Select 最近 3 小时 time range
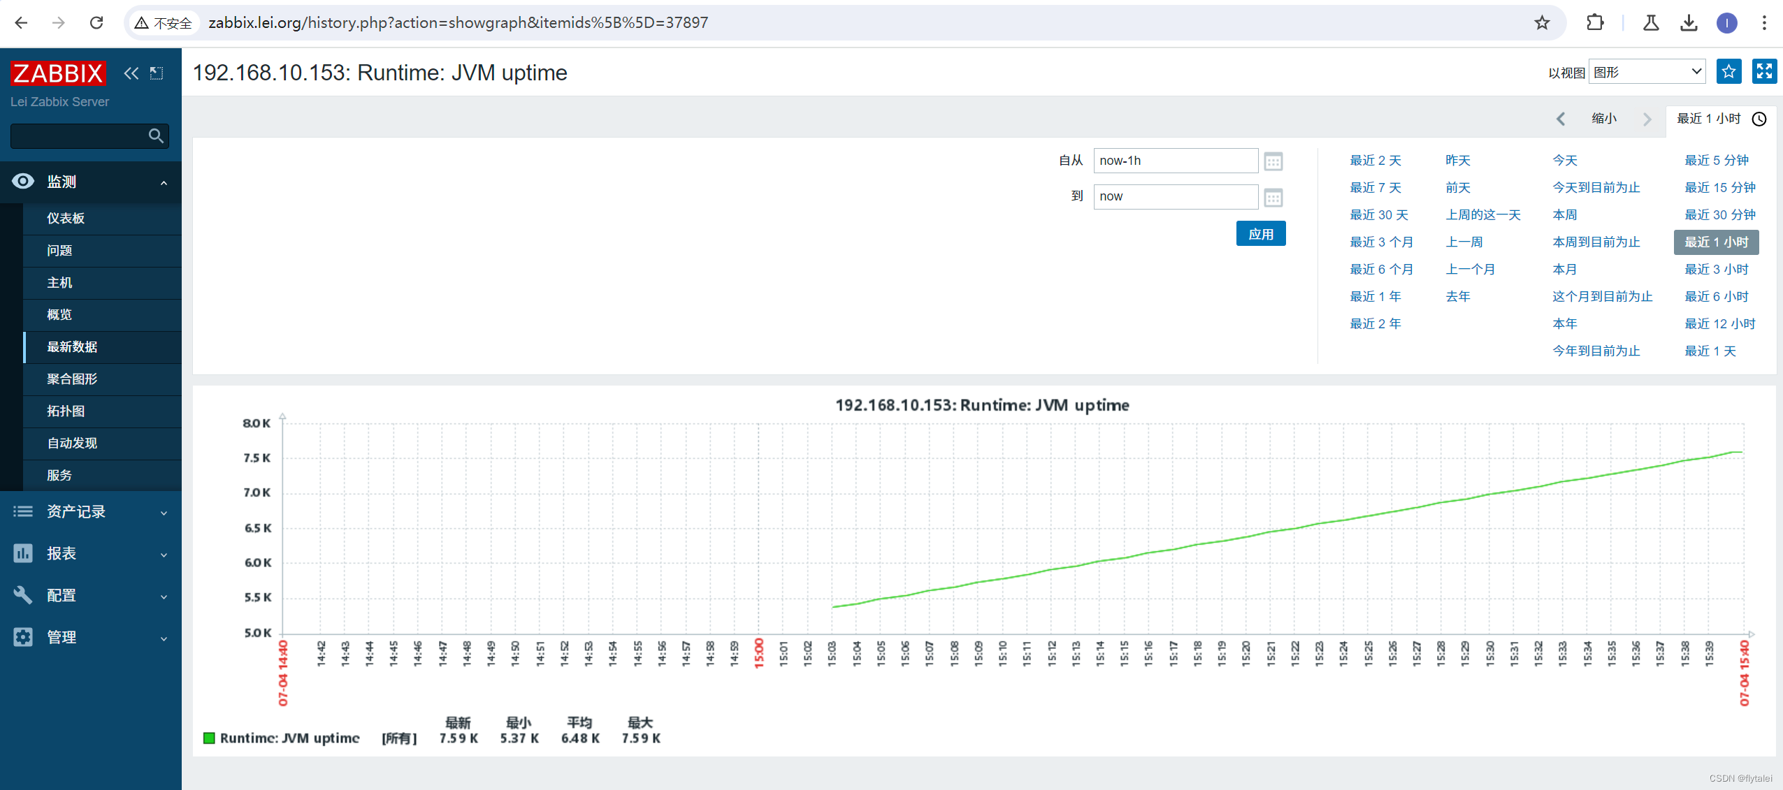Image resolution: width=1783 pixels, height=790 pixels. 1716,269
